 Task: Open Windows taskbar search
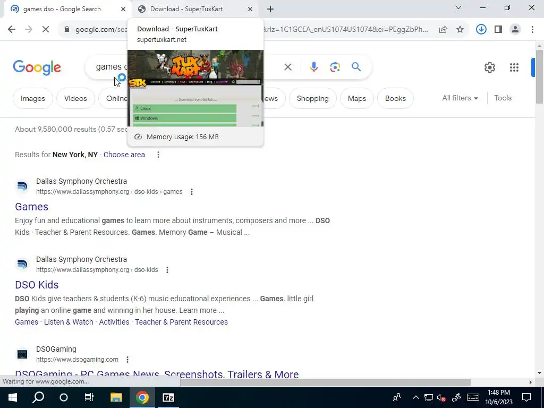(38, 397)
